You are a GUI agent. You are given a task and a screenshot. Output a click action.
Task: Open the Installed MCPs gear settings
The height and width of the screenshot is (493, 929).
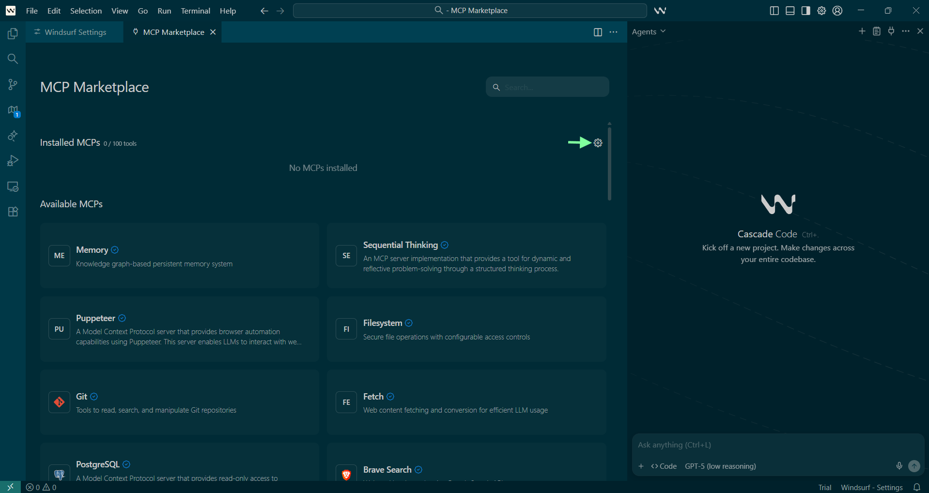[x=598, y=143]
